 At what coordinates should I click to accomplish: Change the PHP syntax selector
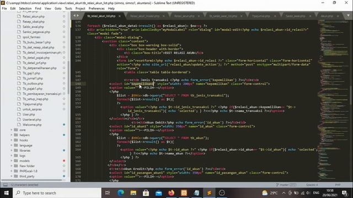(x=338, y=185)
